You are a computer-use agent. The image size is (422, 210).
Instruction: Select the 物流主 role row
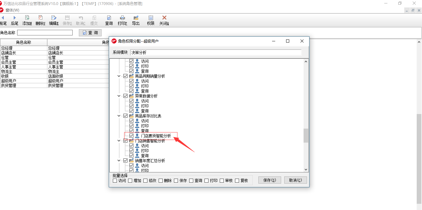[55, 71]
